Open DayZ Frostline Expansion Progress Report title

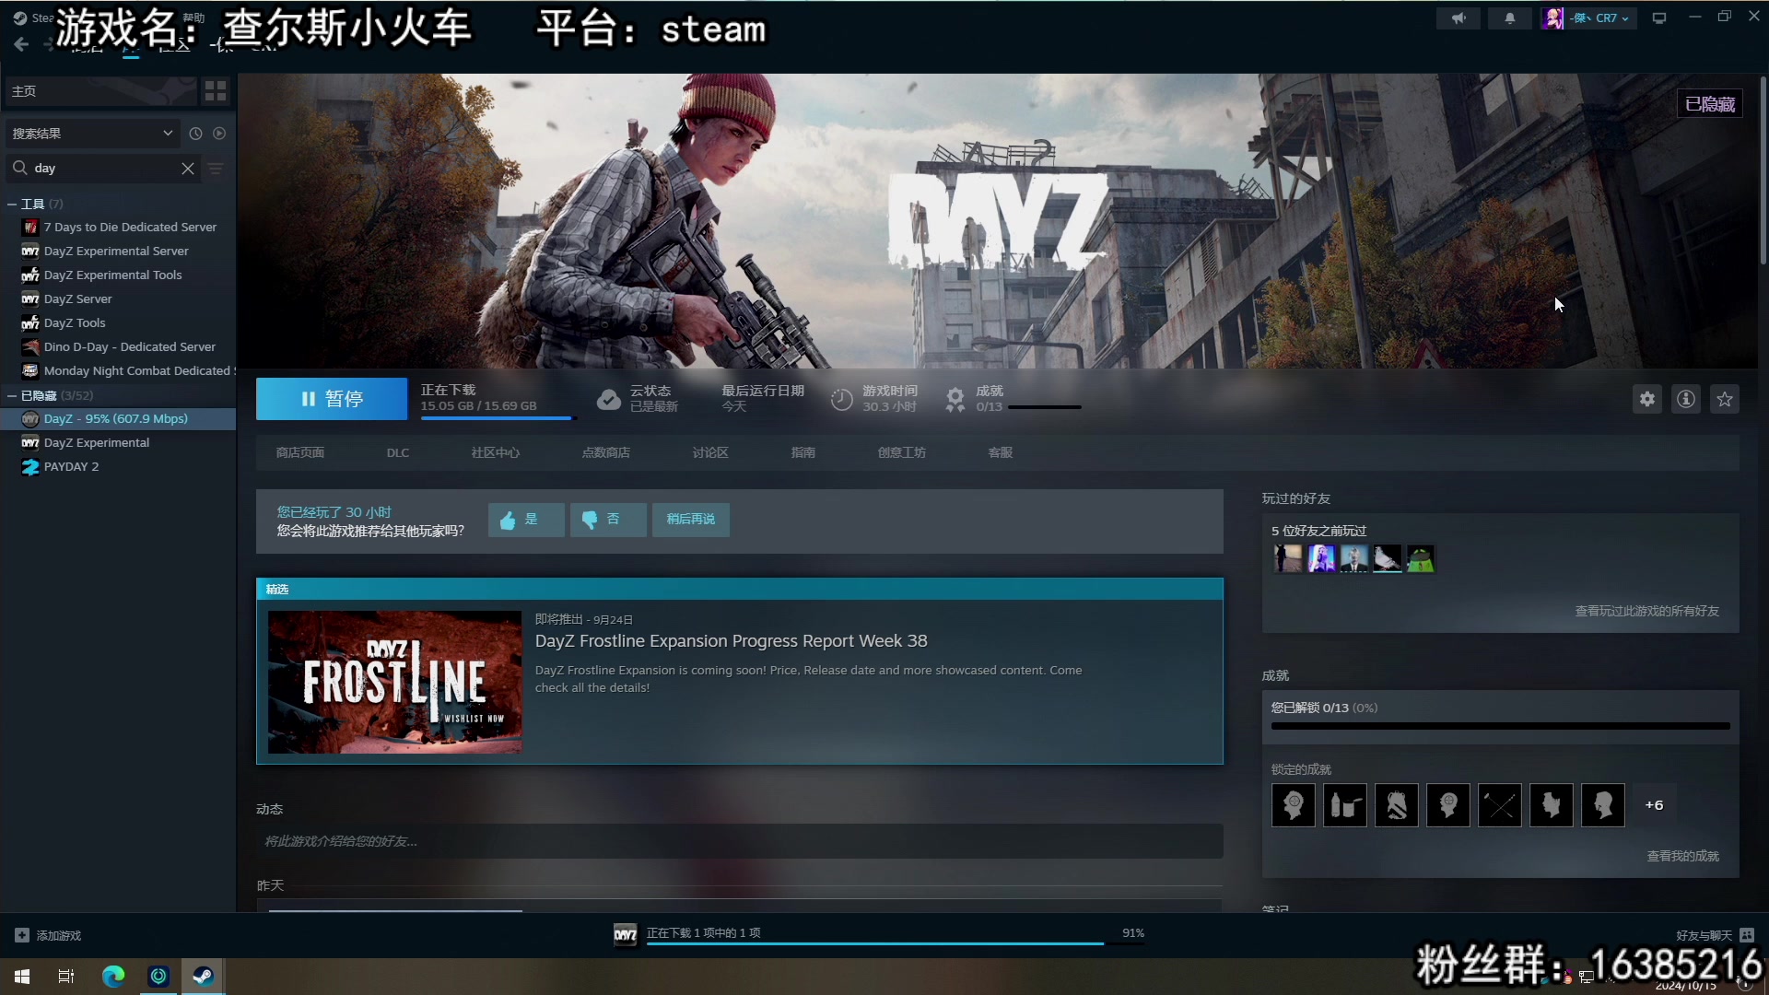coord(732,641)
